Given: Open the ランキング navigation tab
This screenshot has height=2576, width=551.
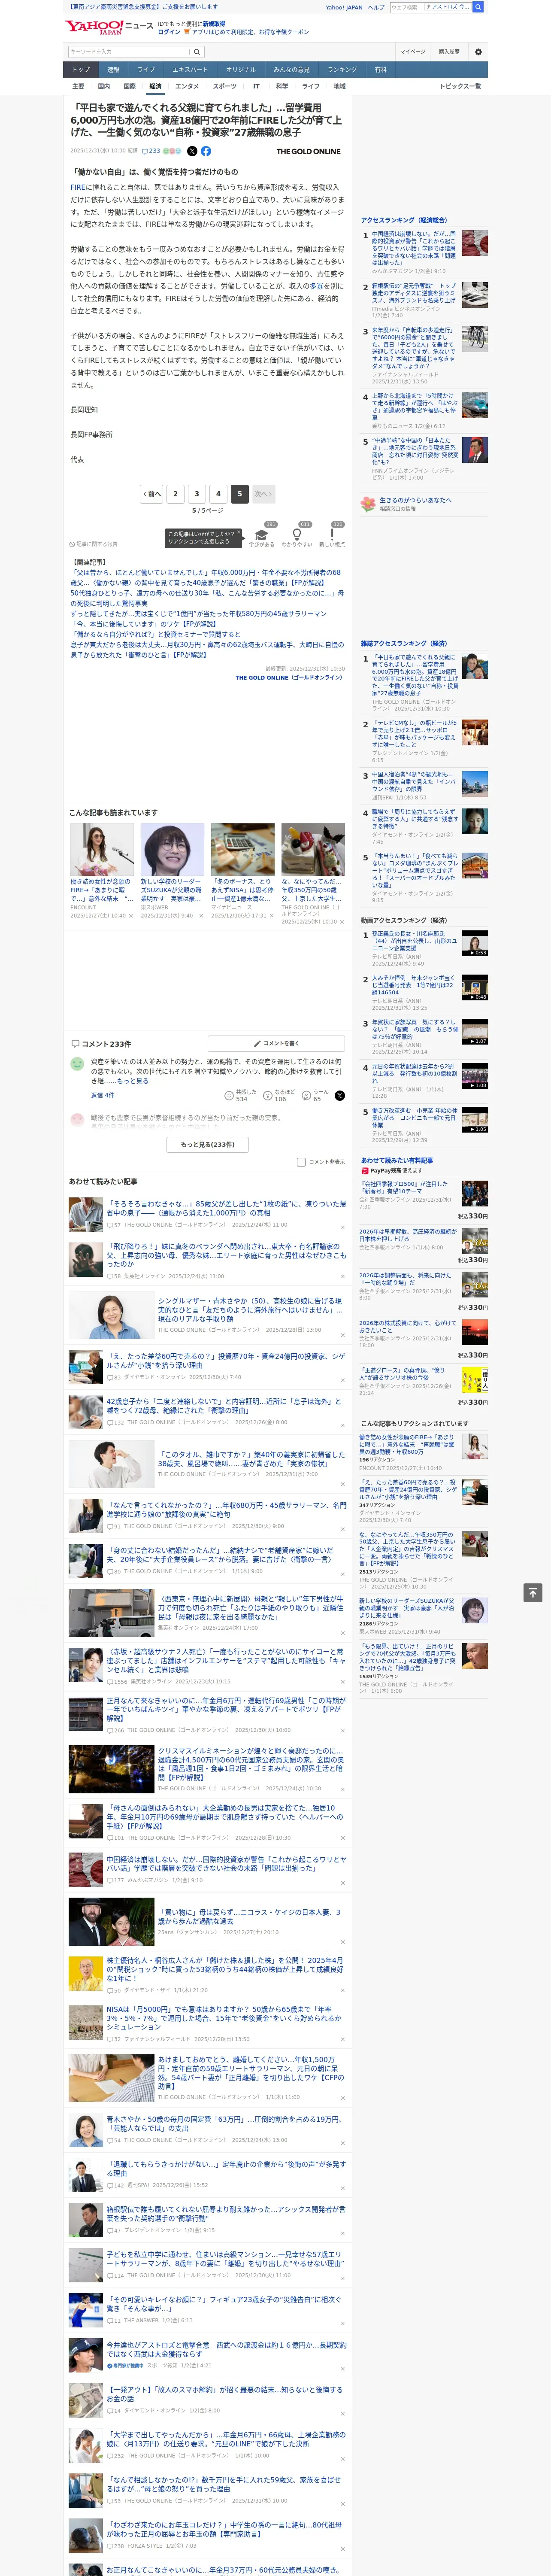Looking at the screenshot, I should [x=342, y=70].
